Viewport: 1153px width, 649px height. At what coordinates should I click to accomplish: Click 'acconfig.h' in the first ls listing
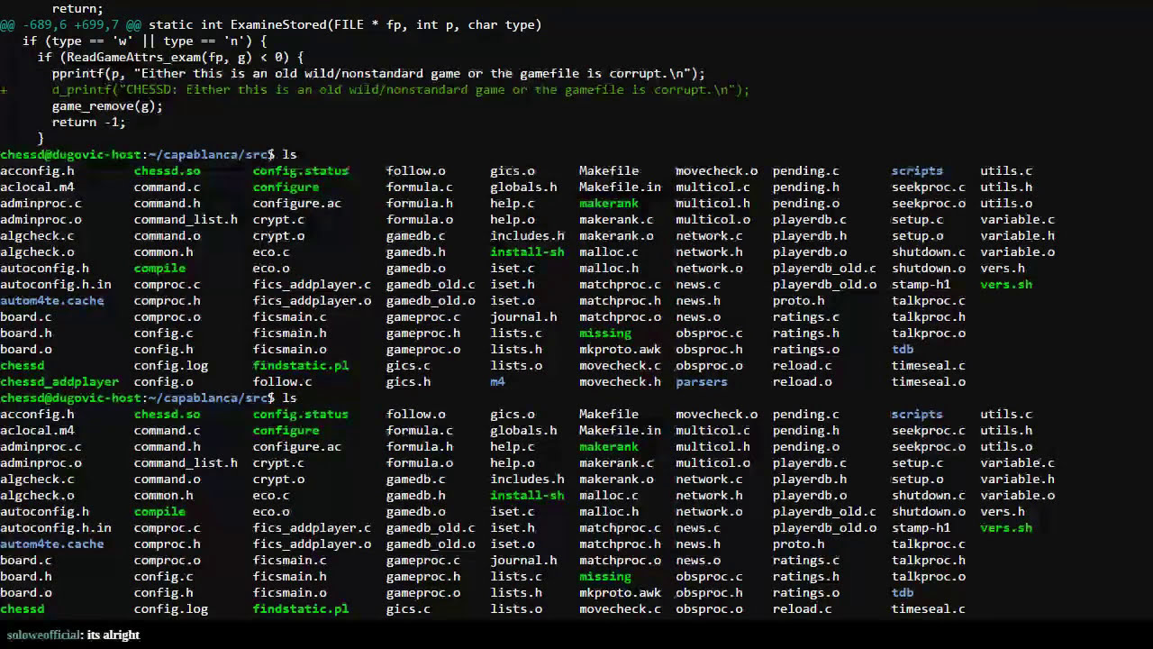tap(37, 170)
